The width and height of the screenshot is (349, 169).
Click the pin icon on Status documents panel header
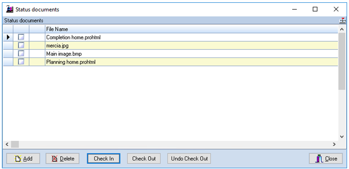343,21
